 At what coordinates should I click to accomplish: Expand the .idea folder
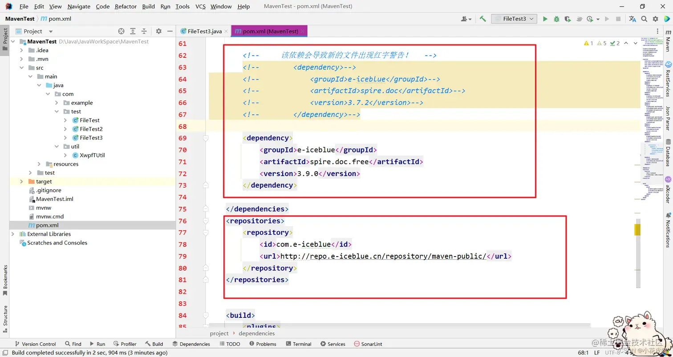pos(21,50)
